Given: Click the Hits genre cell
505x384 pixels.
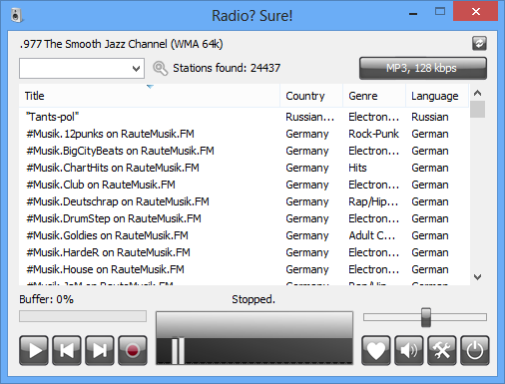Looking at the screenshot, I should 357,168.
